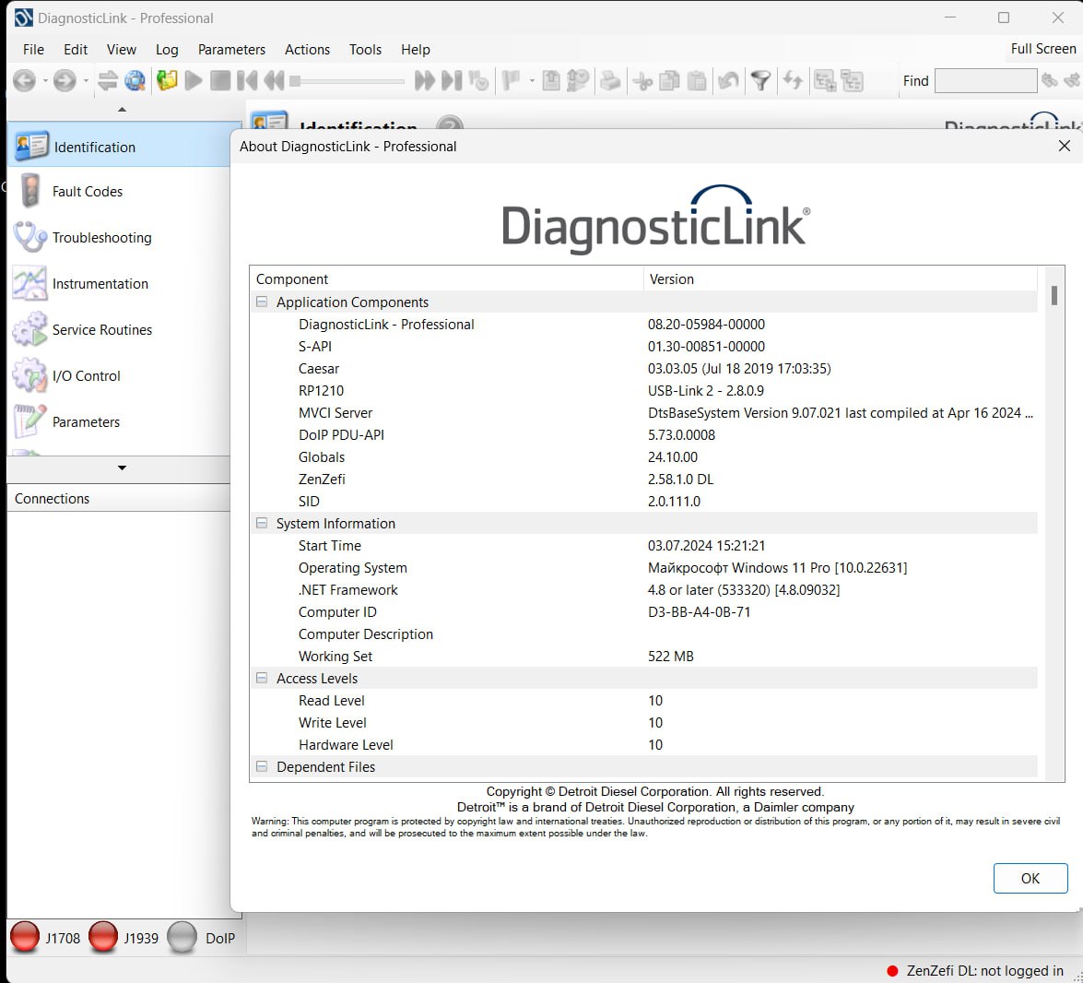Click the DoIP gray status indicator
The height and width of the screenshot is (983, 1083).
tap(182, 938)
